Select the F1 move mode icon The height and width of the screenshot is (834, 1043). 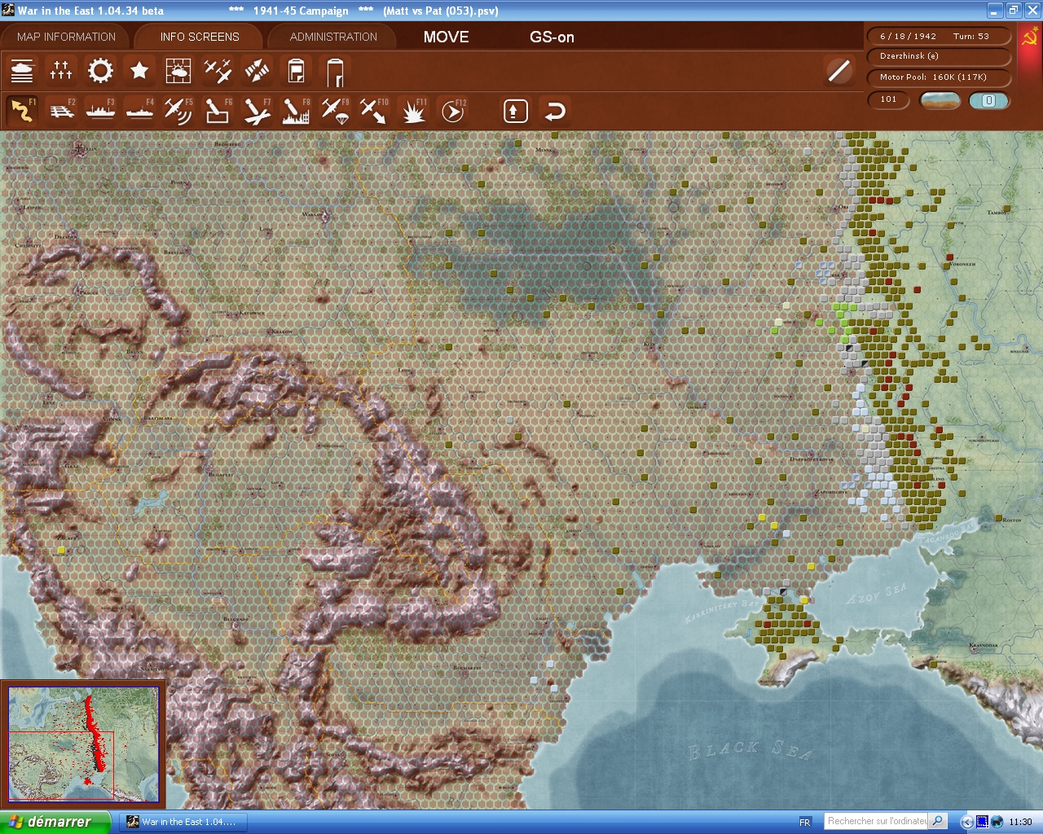(x=22, y=111)
